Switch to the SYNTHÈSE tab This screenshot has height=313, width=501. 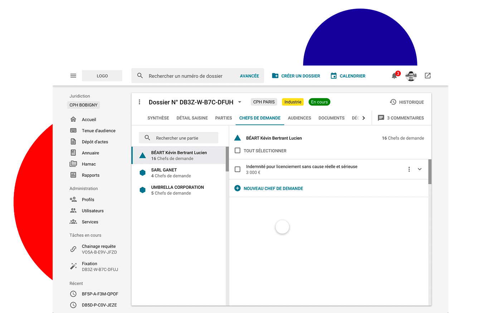pos(158,118)
